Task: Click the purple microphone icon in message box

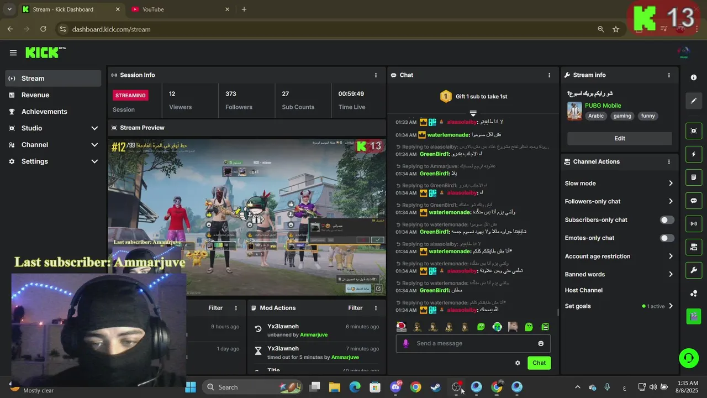Action: tap(405, 343)
